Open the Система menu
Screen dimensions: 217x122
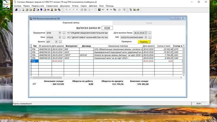tap(17, 6)
